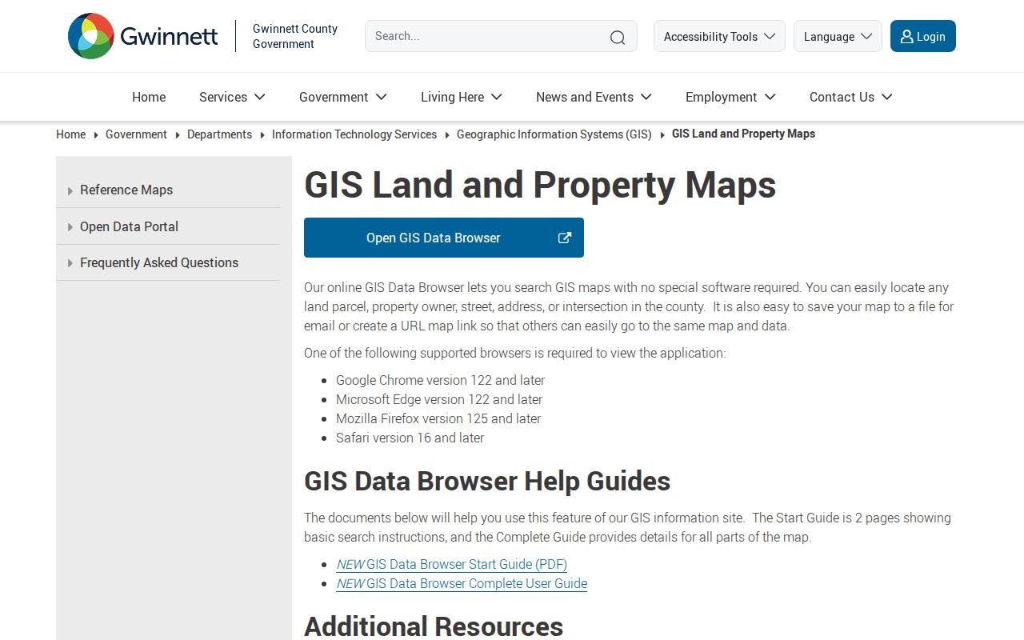
Task: Click Home breadcrumb link
Action: pos(71,134)
